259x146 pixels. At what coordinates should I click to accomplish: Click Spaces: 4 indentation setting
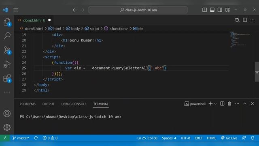pyautogui.click(x=169, y=138)
